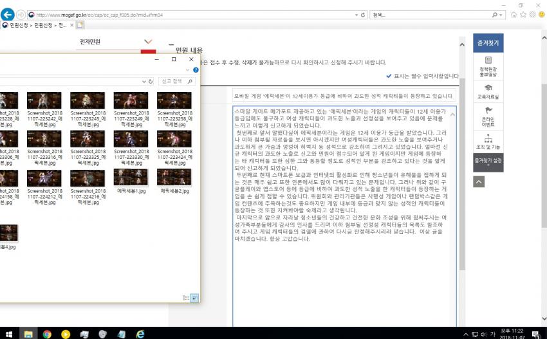Click the browser forward arrow button

tap(21, 15)
